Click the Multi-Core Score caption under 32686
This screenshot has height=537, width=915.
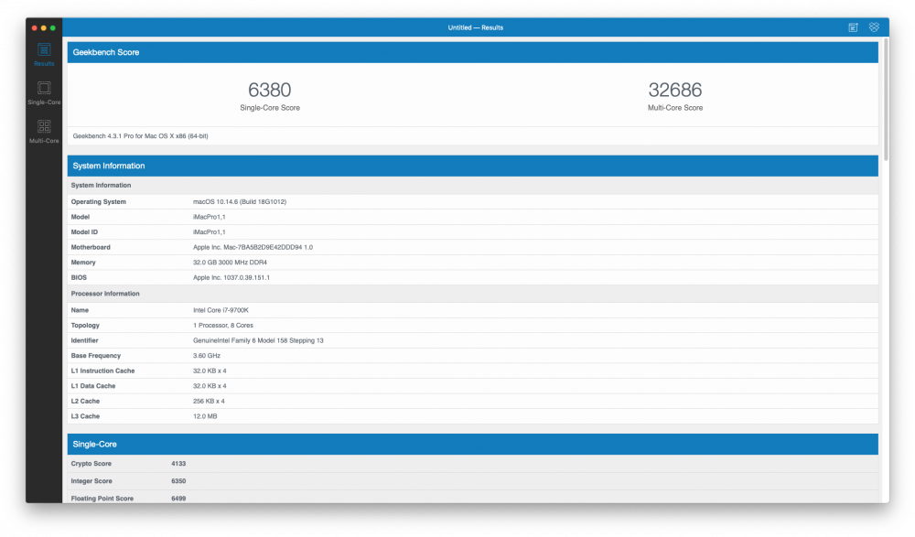675,108
